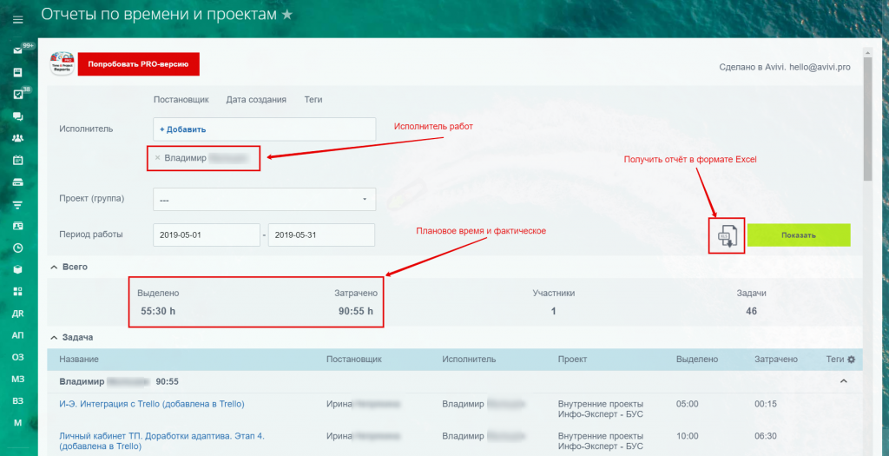
Task: Click the Выделено column header in table
Action: (x=697, y=359)
